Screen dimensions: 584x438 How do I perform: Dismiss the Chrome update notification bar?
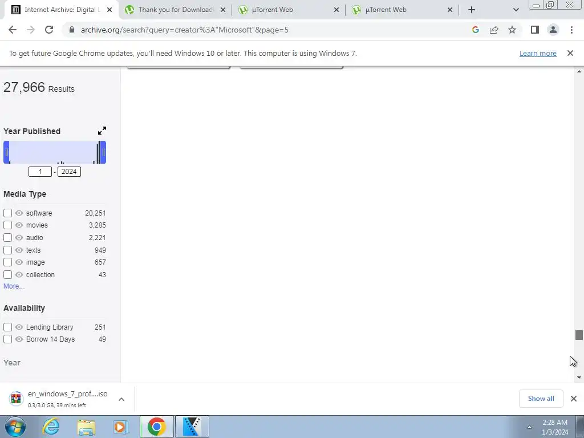pyautogui.click(x=570, y=53)
